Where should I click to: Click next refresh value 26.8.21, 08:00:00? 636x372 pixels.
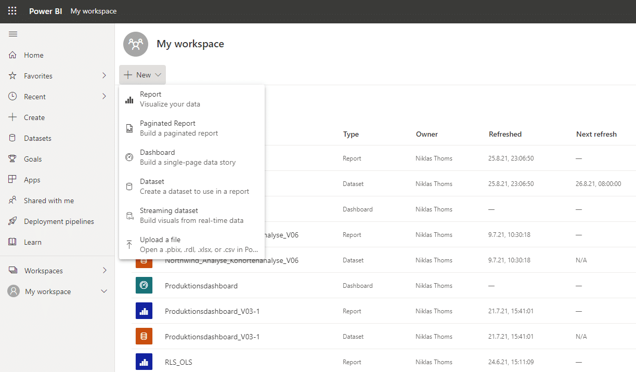coord(599,184)
